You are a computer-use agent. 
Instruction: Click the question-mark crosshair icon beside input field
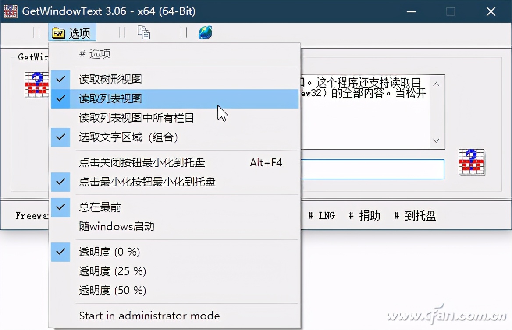tap(472, 162)
